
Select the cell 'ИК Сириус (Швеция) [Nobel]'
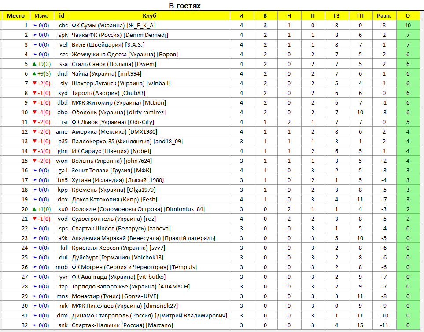[150, 151]
